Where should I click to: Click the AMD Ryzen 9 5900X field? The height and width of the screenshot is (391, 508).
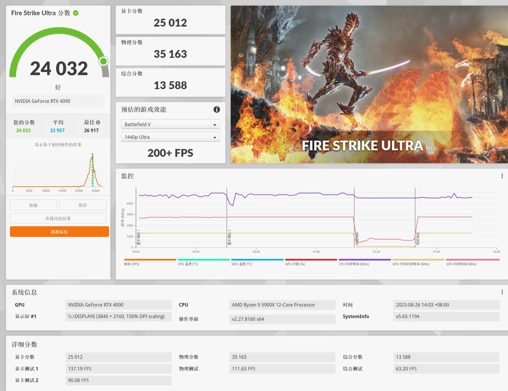point(282,305)
